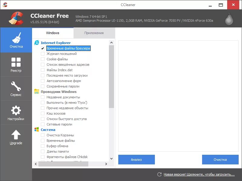
Task: Click the horizontal scrollbar thumb
Action: pyautogui.click(x=64, y=164)
